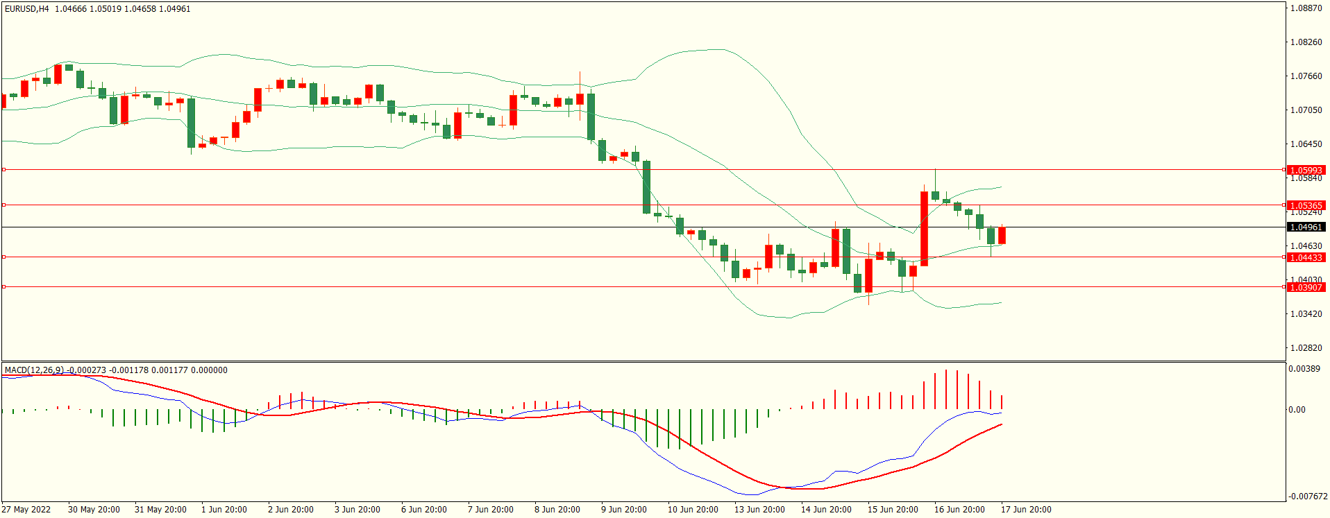Select the OHLC value 1.05019
1330x518 pixels.
pos(106,9)
